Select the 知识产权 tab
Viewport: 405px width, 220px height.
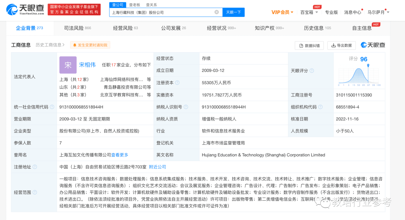point(269,28)
